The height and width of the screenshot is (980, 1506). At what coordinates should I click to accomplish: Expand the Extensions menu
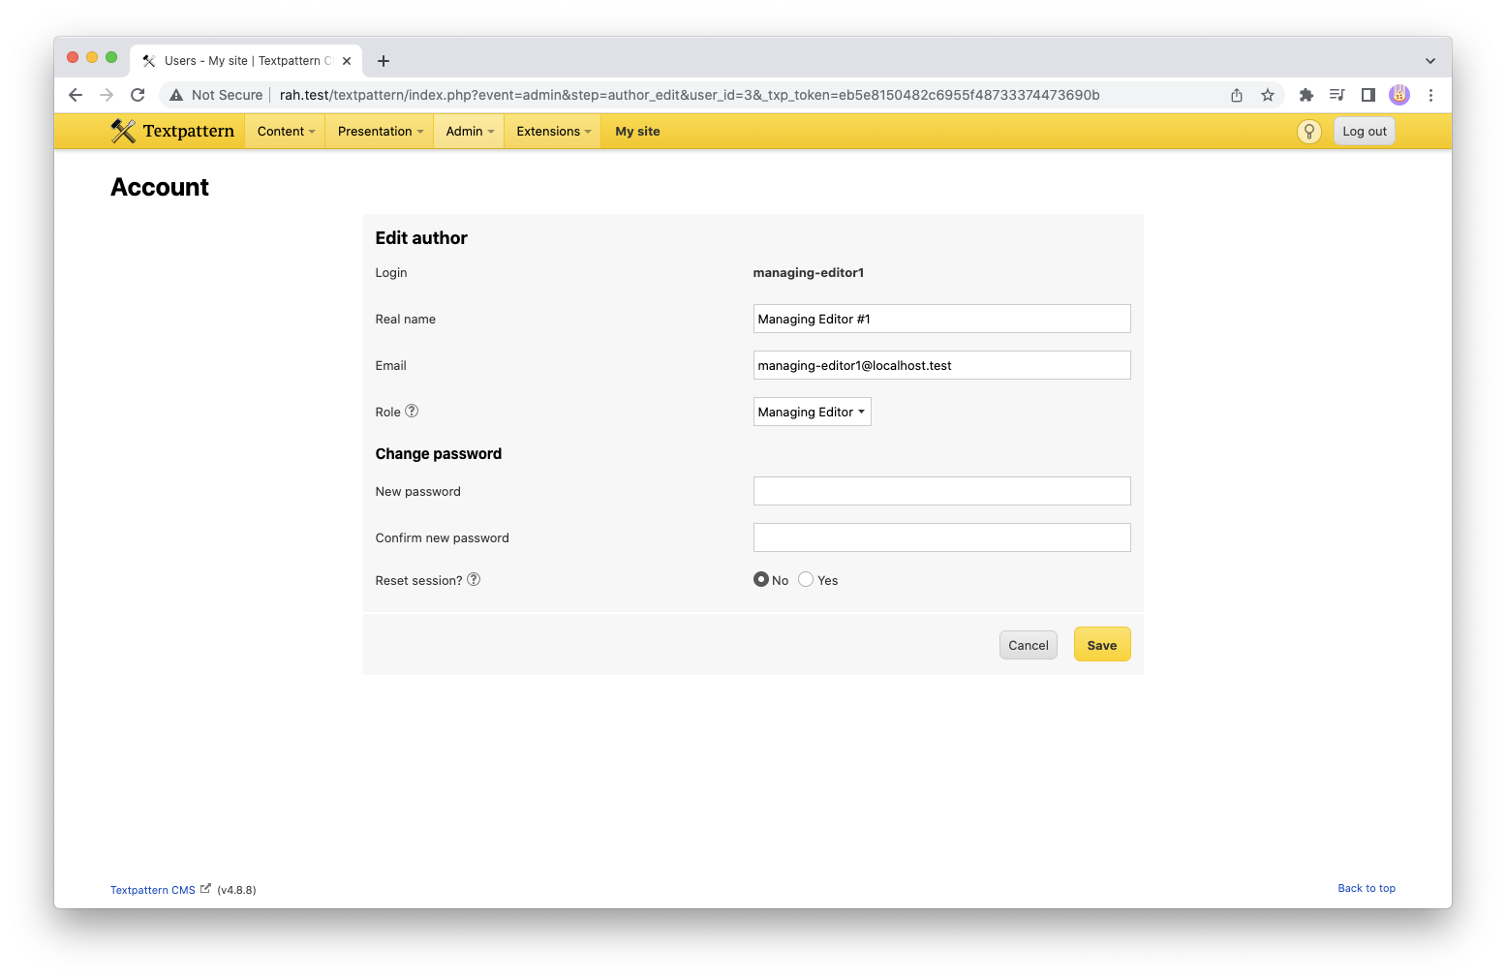click(x=553, y=132)
